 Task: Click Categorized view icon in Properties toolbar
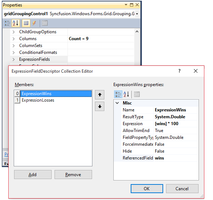coord(7,23)
